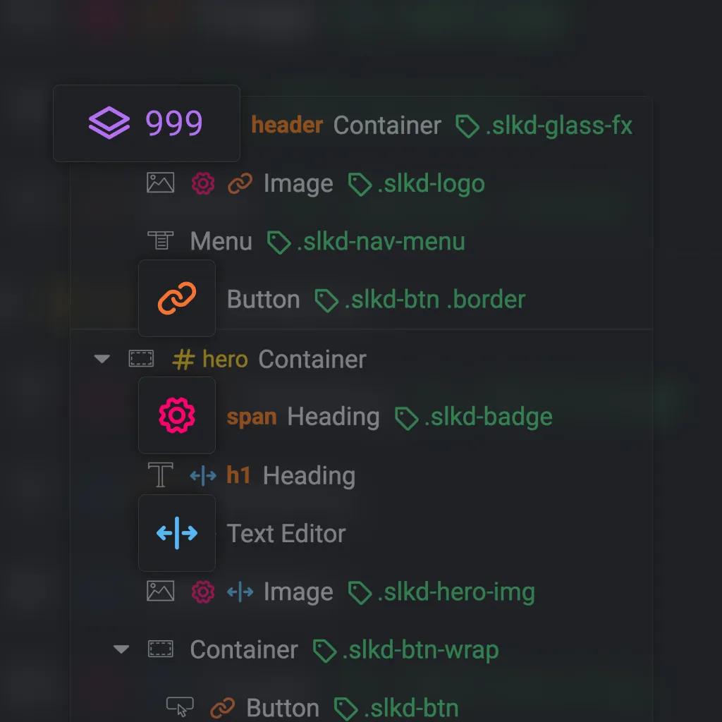The width and height of the screenshot is (722, 722).
Task: Collapse the .slkd-btn-wrap Container
Action: tap(121, 649)
